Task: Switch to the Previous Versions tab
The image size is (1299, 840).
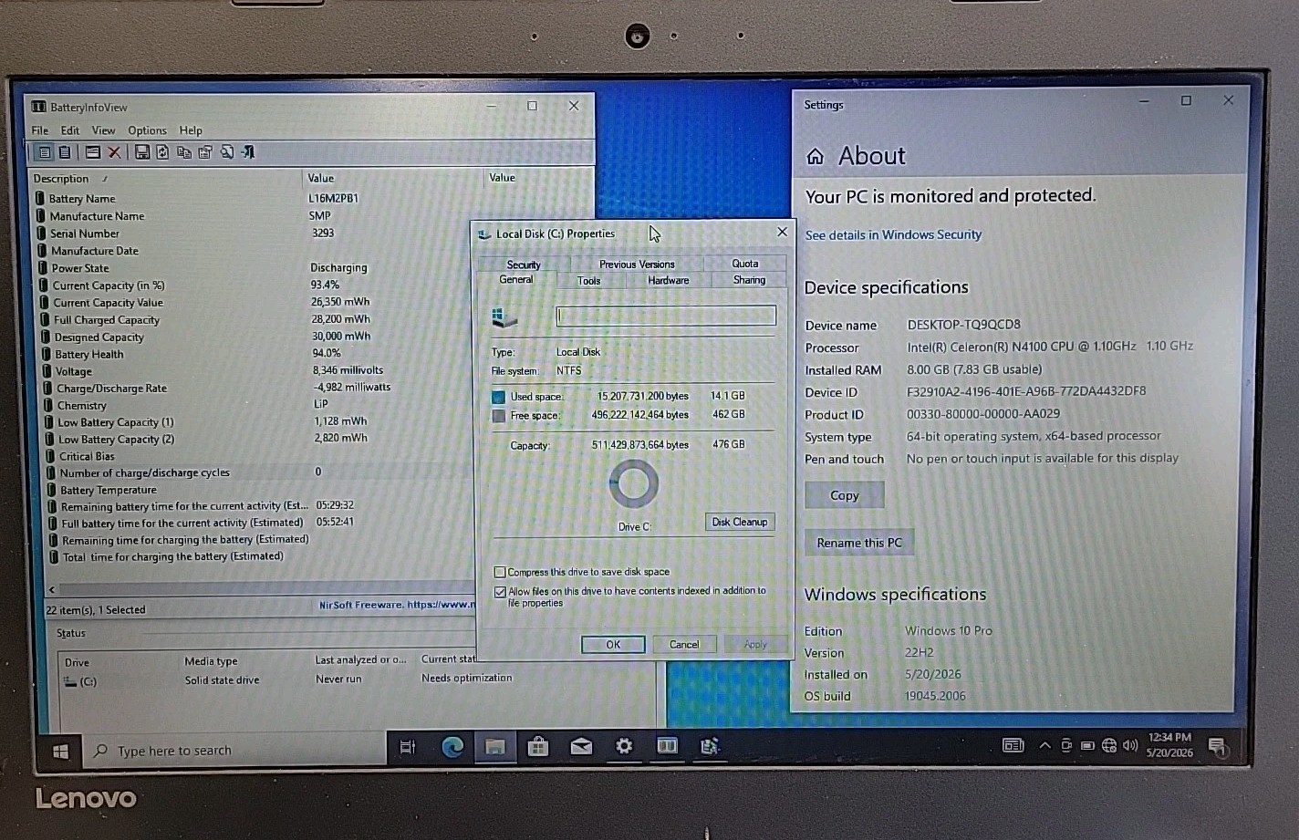Action: tap(637, 264)
